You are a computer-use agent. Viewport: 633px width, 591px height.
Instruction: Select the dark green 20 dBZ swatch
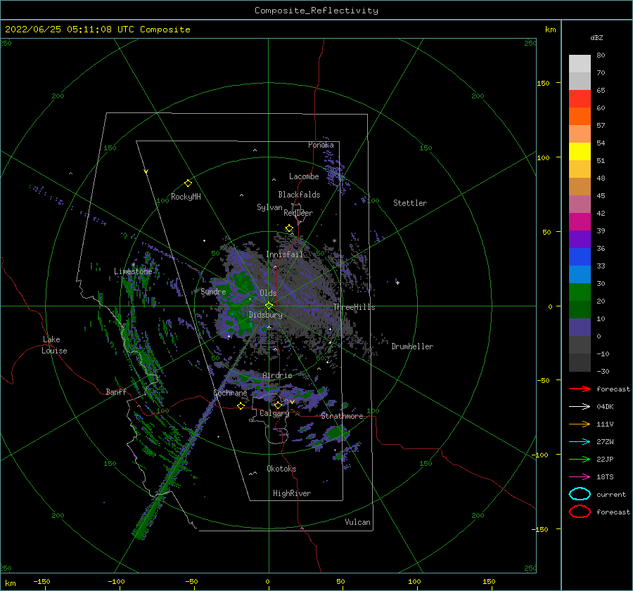tap(580, 309)
